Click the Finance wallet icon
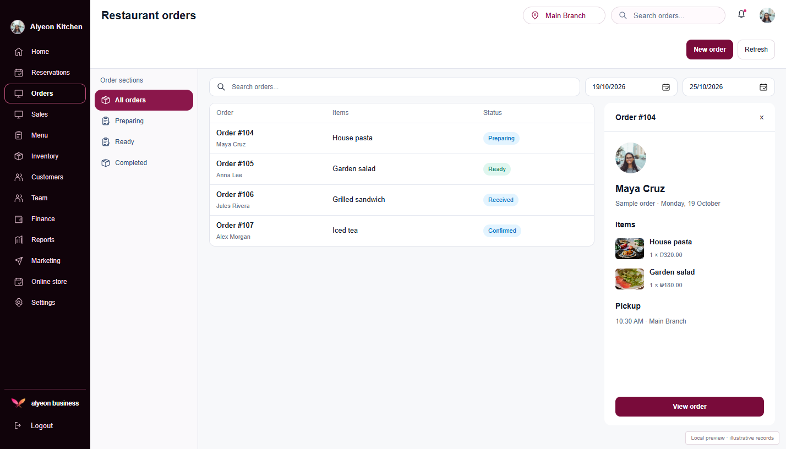 pos(19,219)
